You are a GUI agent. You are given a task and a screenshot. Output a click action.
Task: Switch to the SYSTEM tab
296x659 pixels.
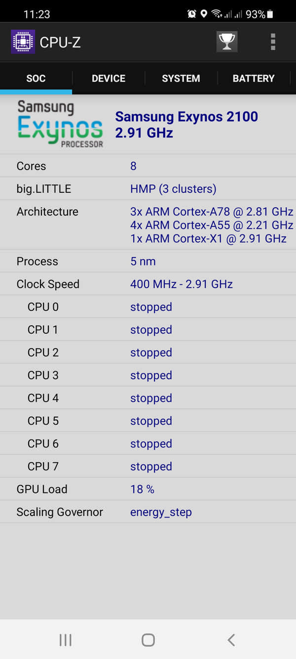(181, 78)
